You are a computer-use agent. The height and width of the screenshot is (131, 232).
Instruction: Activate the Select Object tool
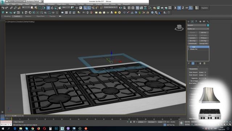pos(32,8)
